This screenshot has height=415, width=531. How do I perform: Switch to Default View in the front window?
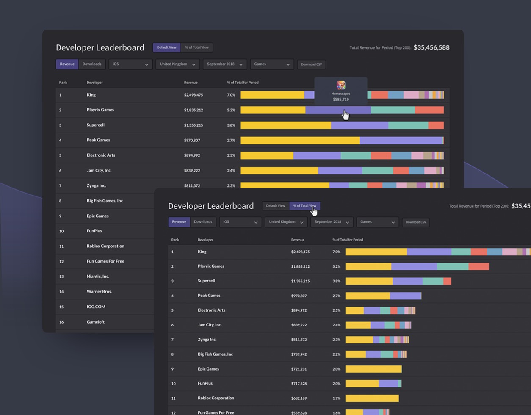click(276, 206)
